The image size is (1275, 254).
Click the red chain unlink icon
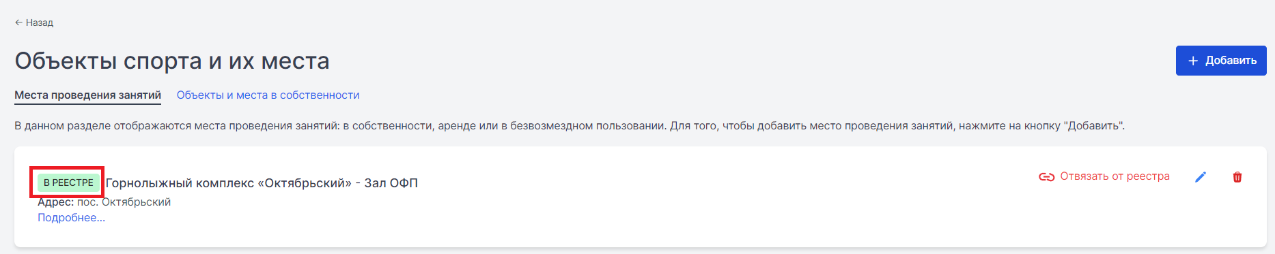click(x=1046, y=177)
